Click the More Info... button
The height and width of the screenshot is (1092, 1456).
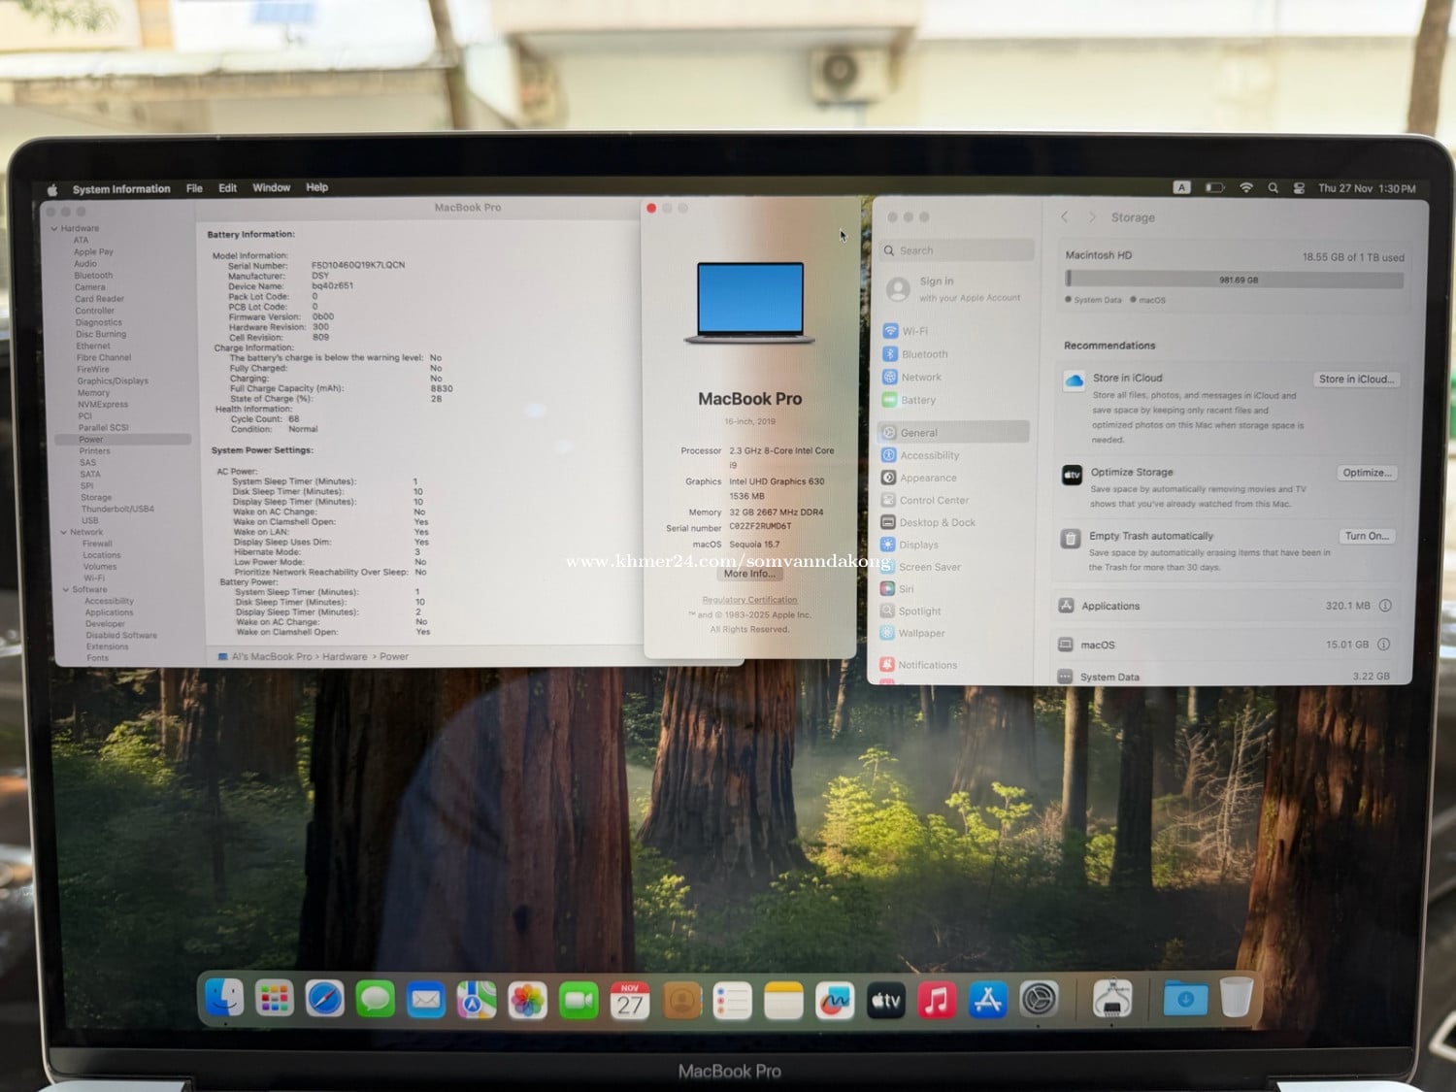coord(749,574)
